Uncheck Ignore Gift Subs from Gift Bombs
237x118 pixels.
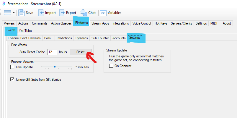click(12, 79)
